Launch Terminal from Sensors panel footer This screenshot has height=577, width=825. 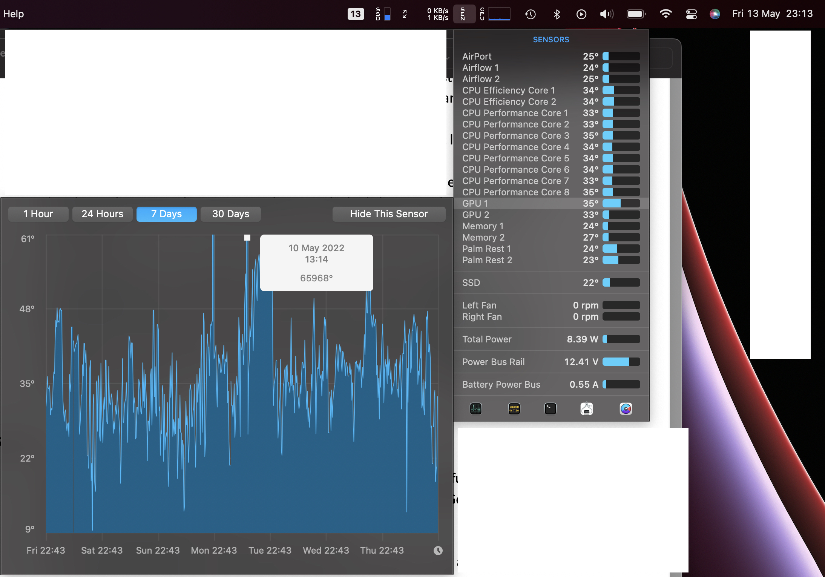tap(550, 408)
